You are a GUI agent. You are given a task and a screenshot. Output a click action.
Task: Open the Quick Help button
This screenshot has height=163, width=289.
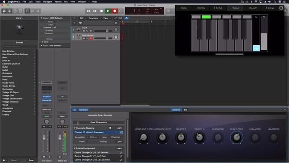(15, 11)
